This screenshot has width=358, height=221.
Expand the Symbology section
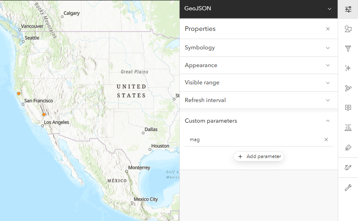pos(259,48)
